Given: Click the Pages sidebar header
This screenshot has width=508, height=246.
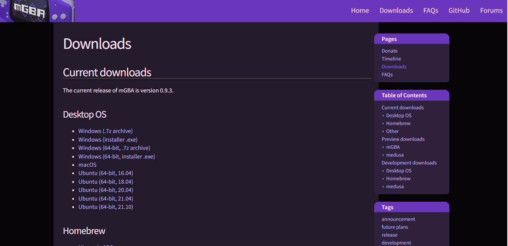Looking at the screenshot, I should click(412, 39).
